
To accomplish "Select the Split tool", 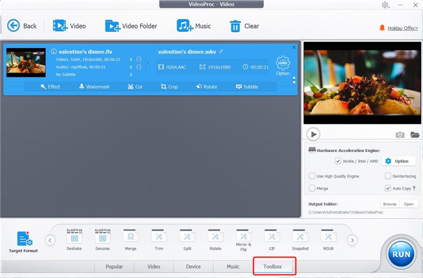I will (187, 239).
